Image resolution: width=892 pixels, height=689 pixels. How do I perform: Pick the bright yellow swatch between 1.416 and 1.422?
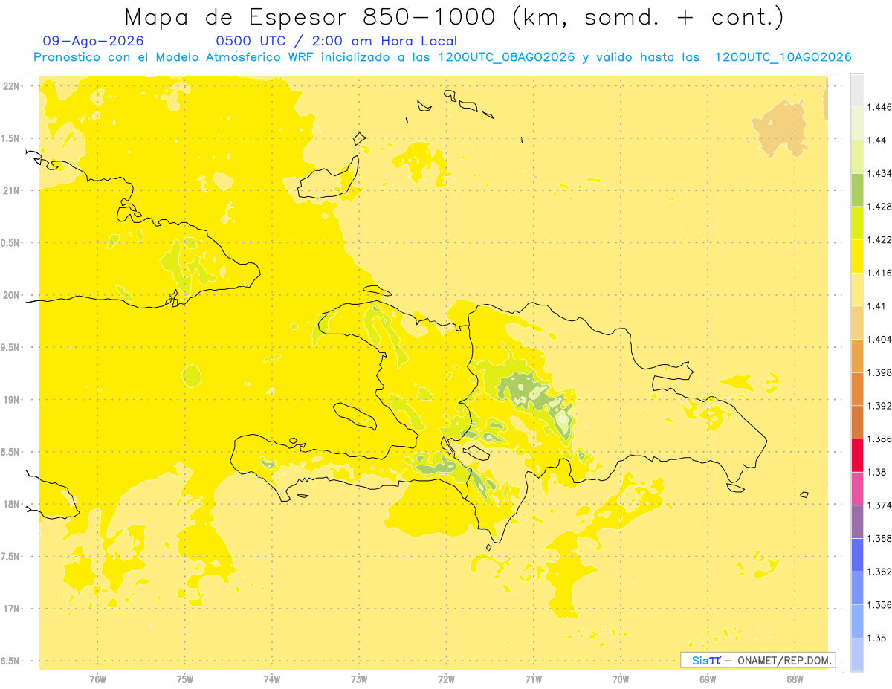pos(857,256)
